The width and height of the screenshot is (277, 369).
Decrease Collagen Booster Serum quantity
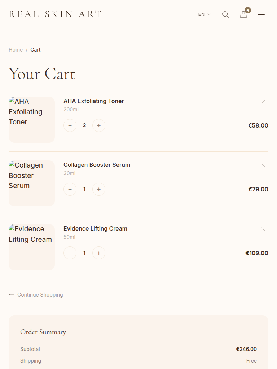(x=70, y=189)
